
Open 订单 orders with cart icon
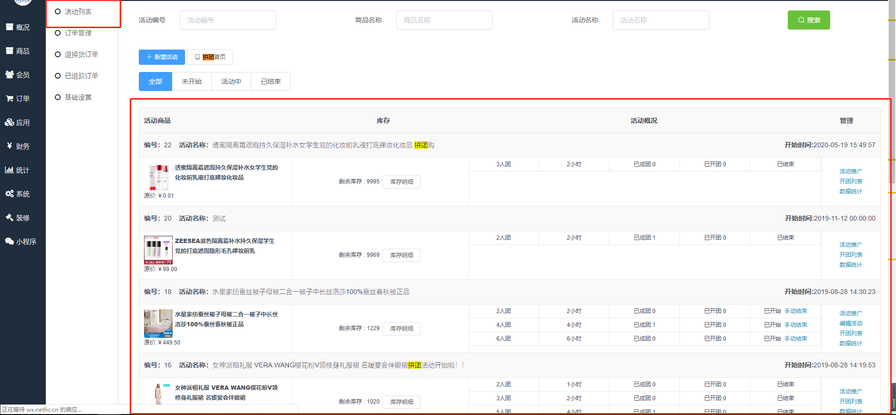pos(18,99)
